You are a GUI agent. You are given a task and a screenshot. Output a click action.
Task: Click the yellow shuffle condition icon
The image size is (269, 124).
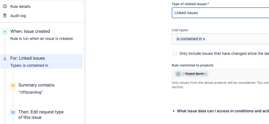[x=13, y=85]
